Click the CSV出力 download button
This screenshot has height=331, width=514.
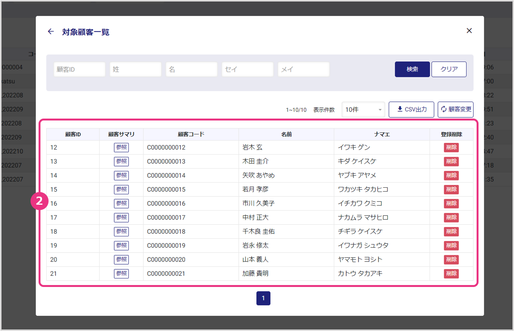(411, 109)
